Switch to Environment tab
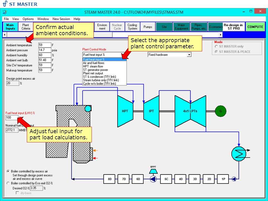The height and width of the screenshot is (201, 268). pyautogui.click(x=102, y=27)
